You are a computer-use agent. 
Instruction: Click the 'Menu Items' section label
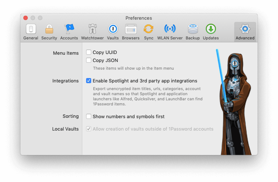click(66, 53)
